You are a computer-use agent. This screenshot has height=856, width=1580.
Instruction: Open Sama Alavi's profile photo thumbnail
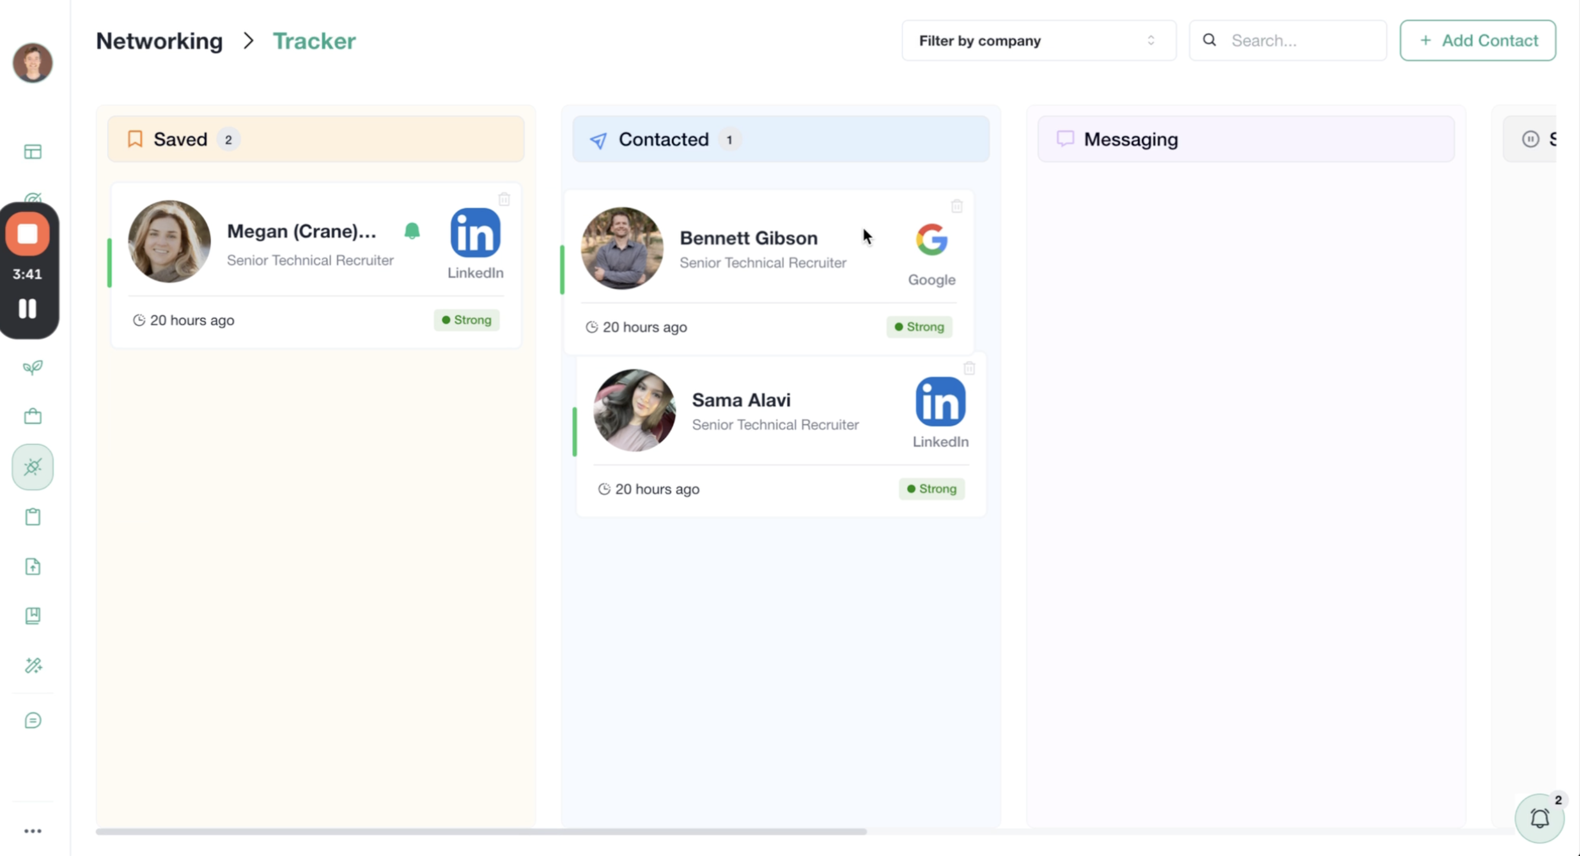(x=634, y=410)
